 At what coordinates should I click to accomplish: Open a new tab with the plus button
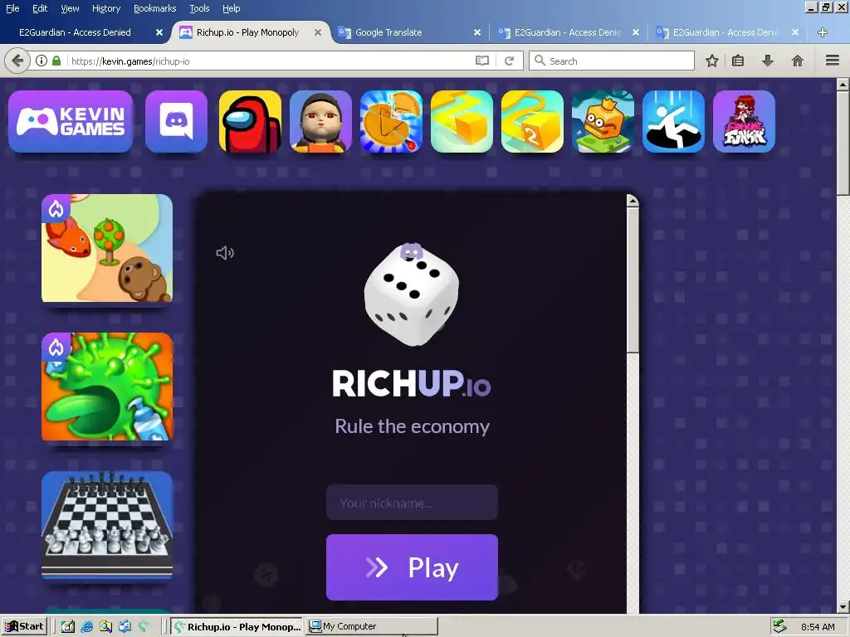click(x=823, y=32)
